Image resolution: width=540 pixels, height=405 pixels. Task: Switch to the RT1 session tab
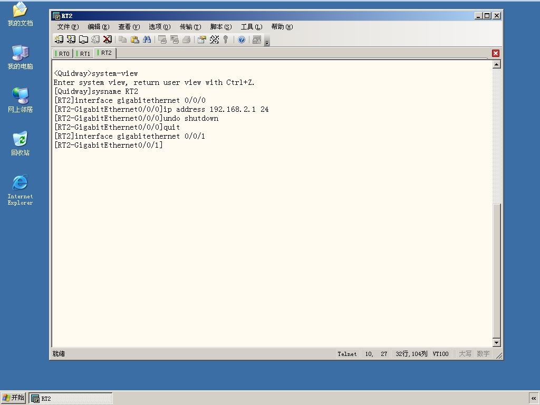[x=83, y=54]
